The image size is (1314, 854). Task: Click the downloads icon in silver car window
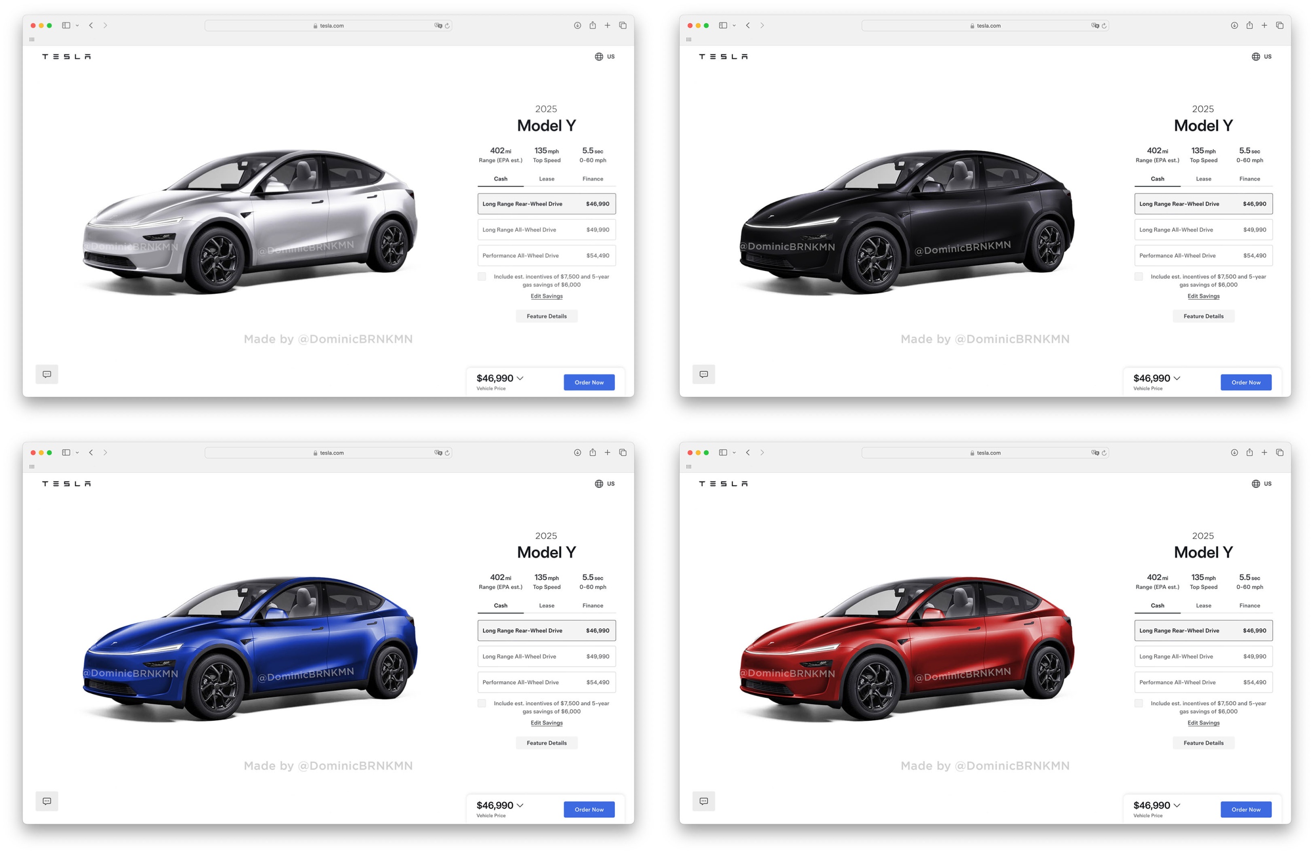pyautogui.click(x=577, y=25)
